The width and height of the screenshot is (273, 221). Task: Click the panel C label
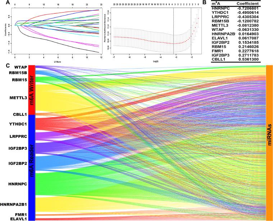point(8,66)
